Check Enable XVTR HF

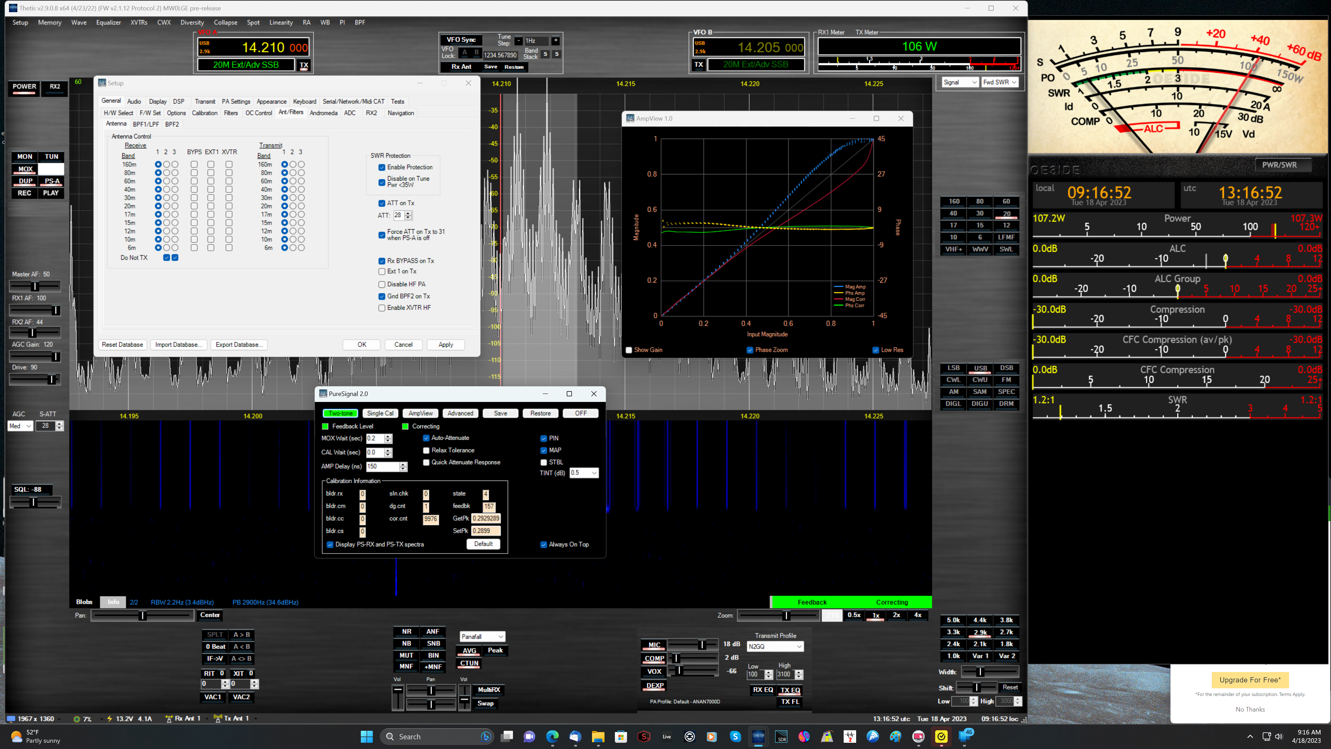click(x=382, y=308)
